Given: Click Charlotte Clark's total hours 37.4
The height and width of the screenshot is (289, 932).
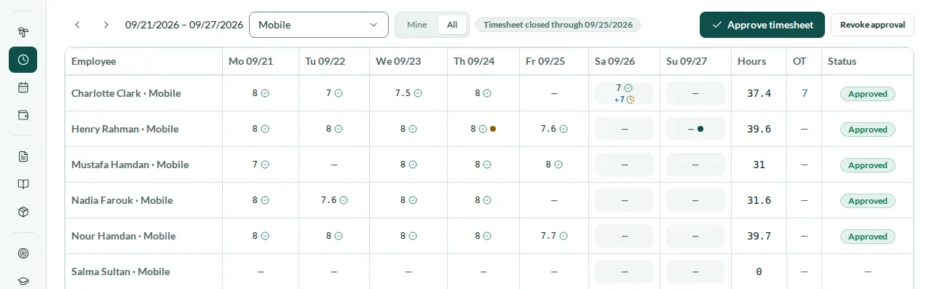Looking at the screenshot, I should point(759,93).
